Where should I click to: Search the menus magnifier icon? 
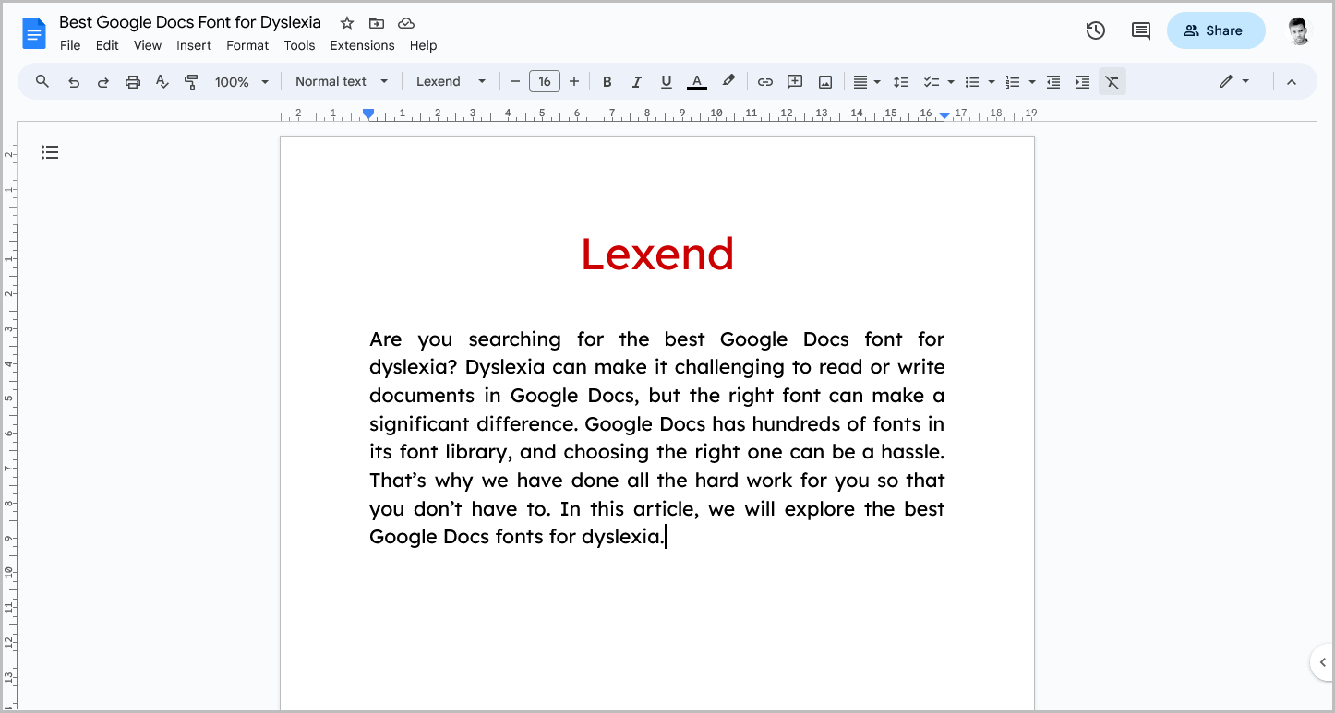42,81
